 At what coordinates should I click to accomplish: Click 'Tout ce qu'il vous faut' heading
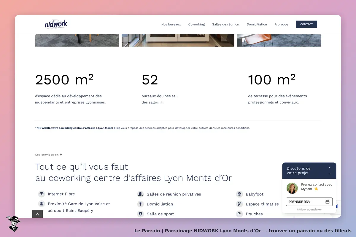(x=82, y=166)
